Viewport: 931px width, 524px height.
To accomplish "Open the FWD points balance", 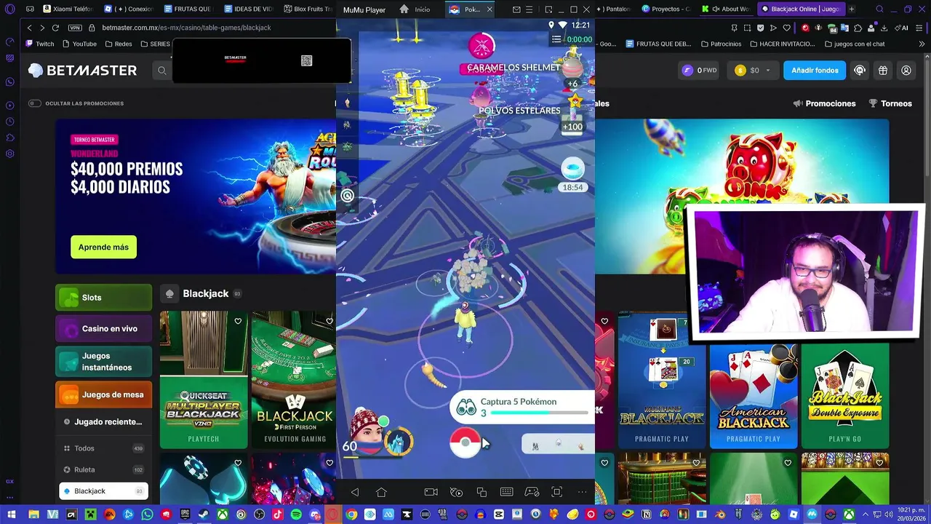I will click(x=699, y=71).
